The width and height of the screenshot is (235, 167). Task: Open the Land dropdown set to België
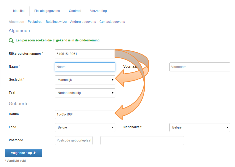pyautogui.click(x=85, y=127)
